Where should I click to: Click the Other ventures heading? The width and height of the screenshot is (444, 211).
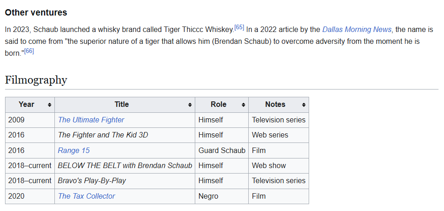36,12
